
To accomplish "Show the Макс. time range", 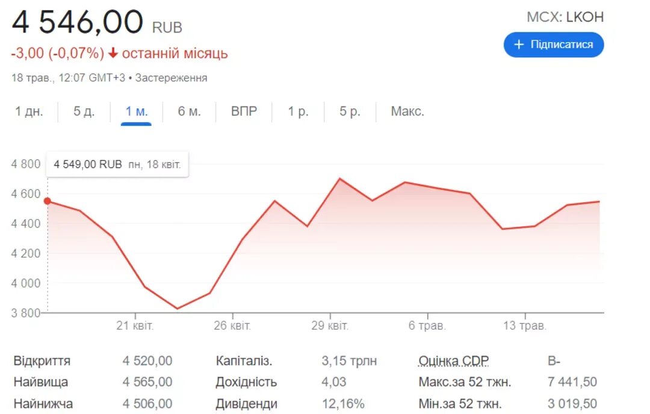I will click(x=407, y=111).
